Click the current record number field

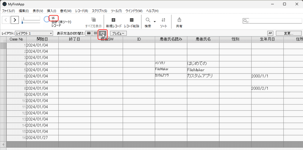[x=31, y=18]
